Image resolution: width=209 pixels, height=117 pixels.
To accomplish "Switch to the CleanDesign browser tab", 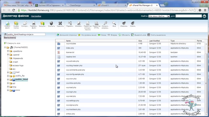I will [x=81, y=5].
